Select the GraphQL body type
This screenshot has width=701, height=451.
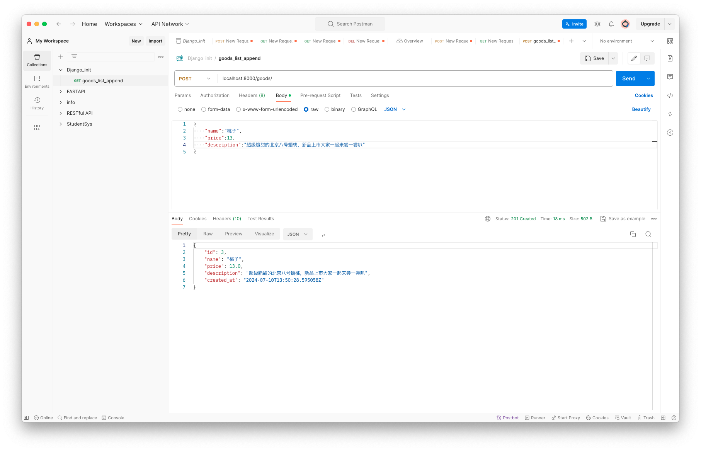coord(354,109)
